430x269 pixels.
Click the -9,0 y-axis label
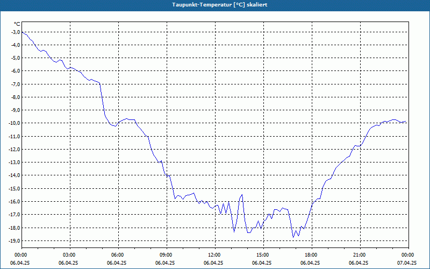pyautogui.click(x=16, y=110)
